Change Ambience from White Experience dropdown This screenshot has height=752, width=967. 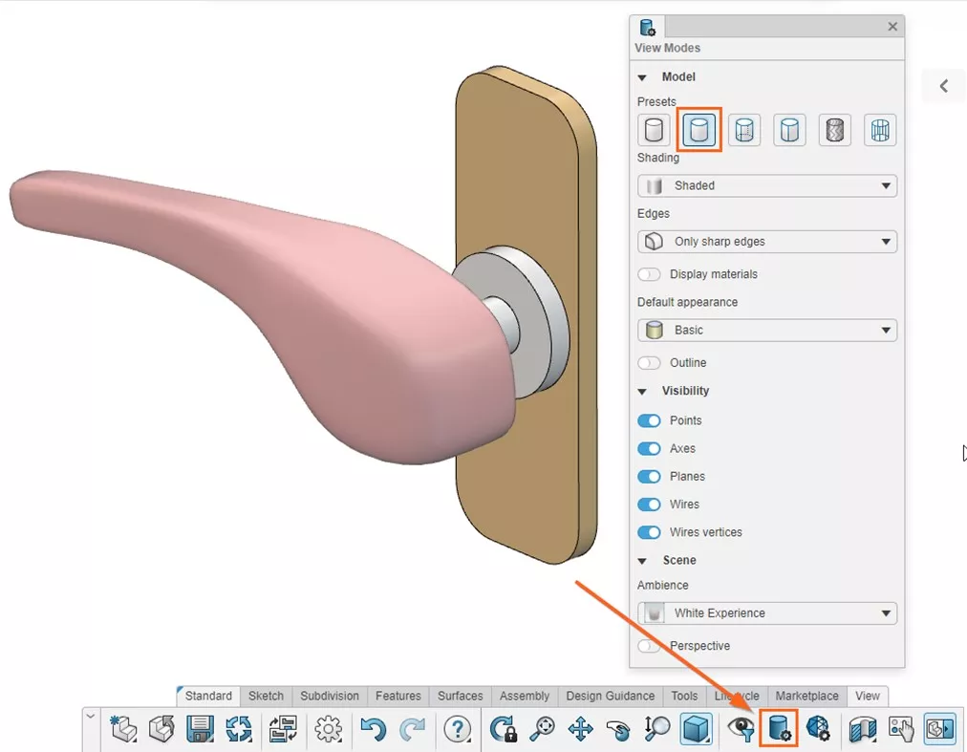click(x=766, y=612)
